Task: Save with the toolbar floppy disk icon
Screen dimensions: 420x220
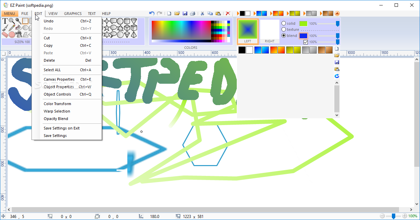Action: tap(185, 14)
